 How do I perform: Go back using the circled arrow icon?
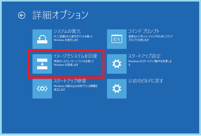[x=22, y=15]
